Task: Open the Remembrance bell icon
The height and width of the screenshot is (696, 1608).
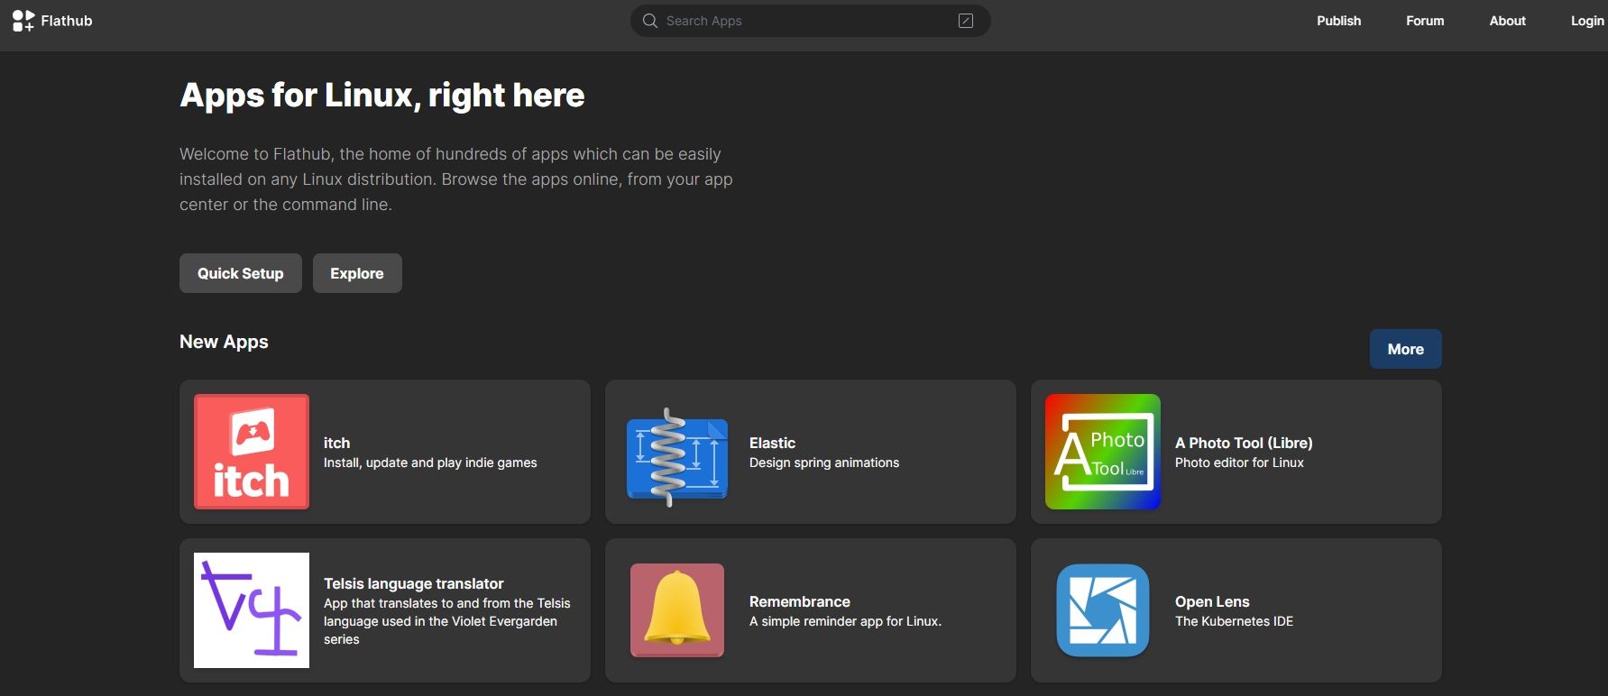Action: click(x=677, y=610)
